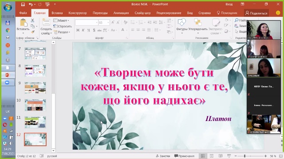Click the Cut scissors icon
284x159 pixels.
(x=32, y=20)
